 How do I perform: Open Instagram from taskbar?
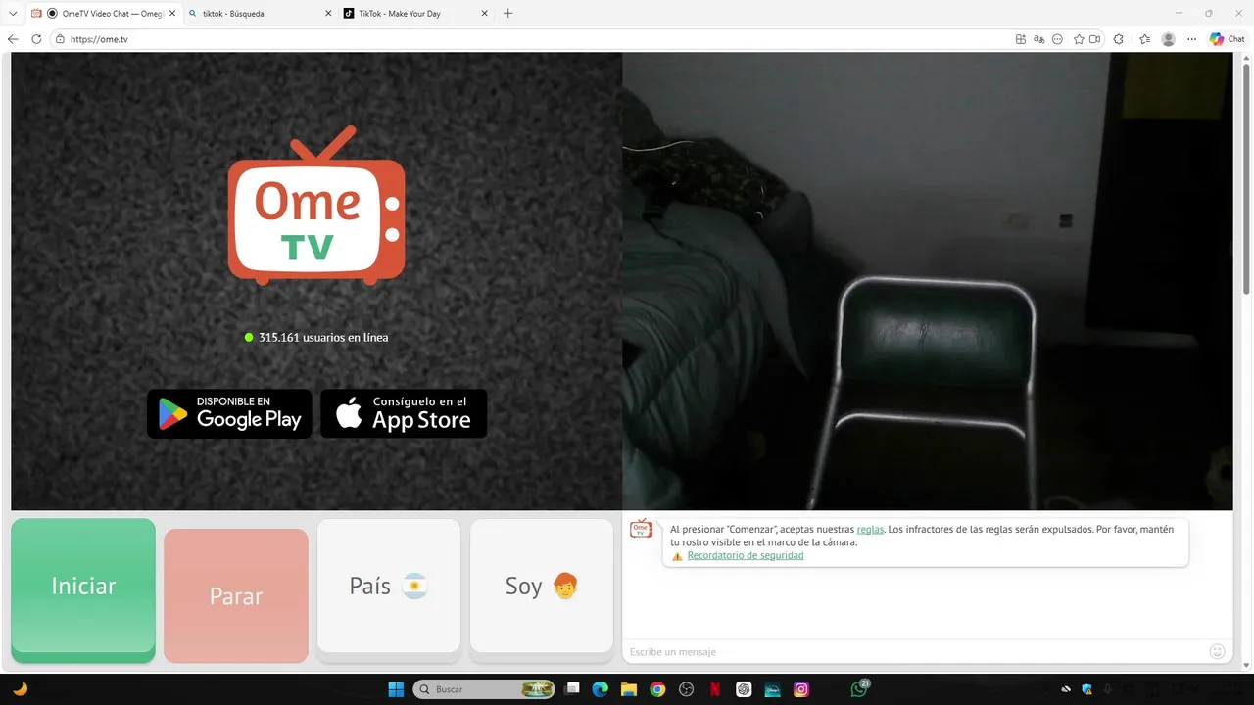(801, 689)
